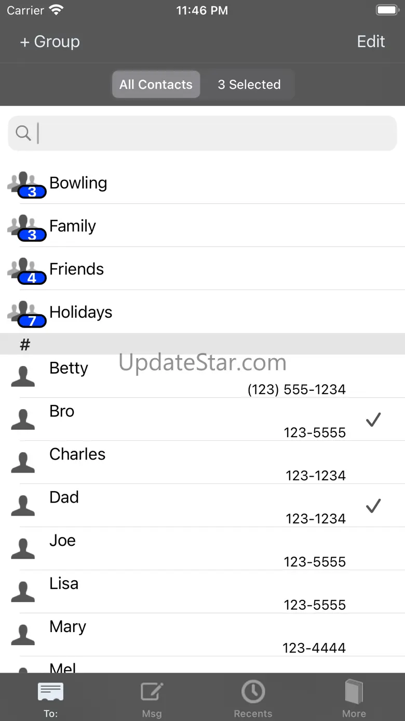Image resolution: width=405 pixels, height=721 pixels.
Task: Switch to the 3 Selected segment
Action: (249, 84)
